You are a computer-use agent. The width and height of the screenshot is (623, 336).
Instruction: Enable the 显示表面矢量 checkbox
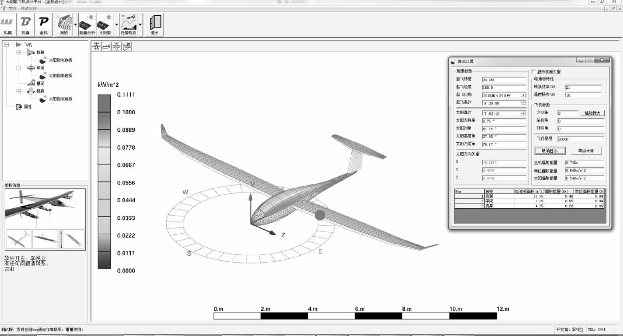click(x=534, y=72)
